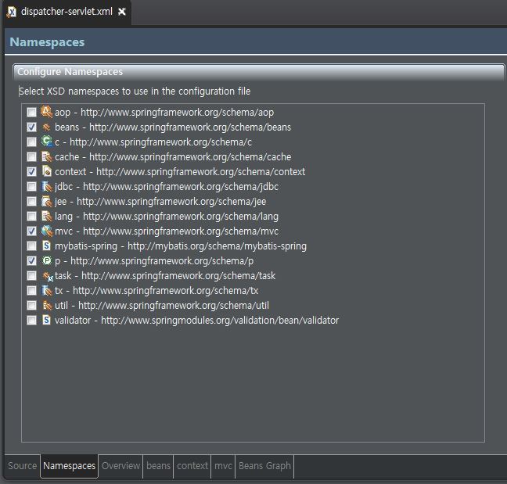
Task: Enable the c namespace checkbox
Action: click(31, 142)
